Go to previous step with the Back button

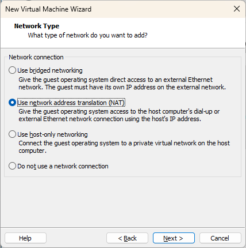click(x=127, y=238)
